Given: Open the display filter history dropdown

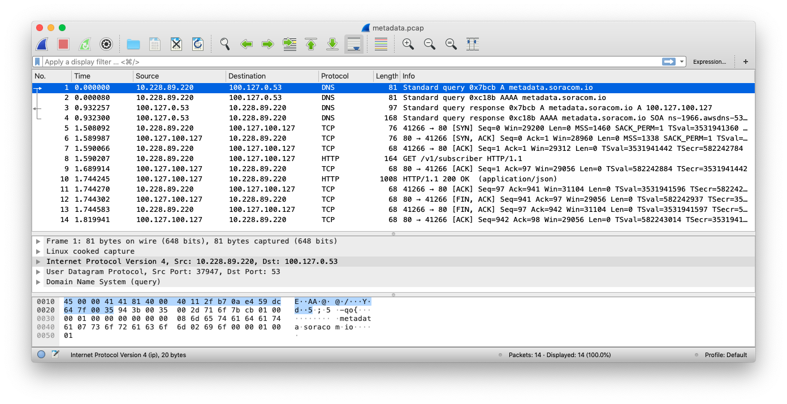Looking at the screenshot, I should [682, 62].
